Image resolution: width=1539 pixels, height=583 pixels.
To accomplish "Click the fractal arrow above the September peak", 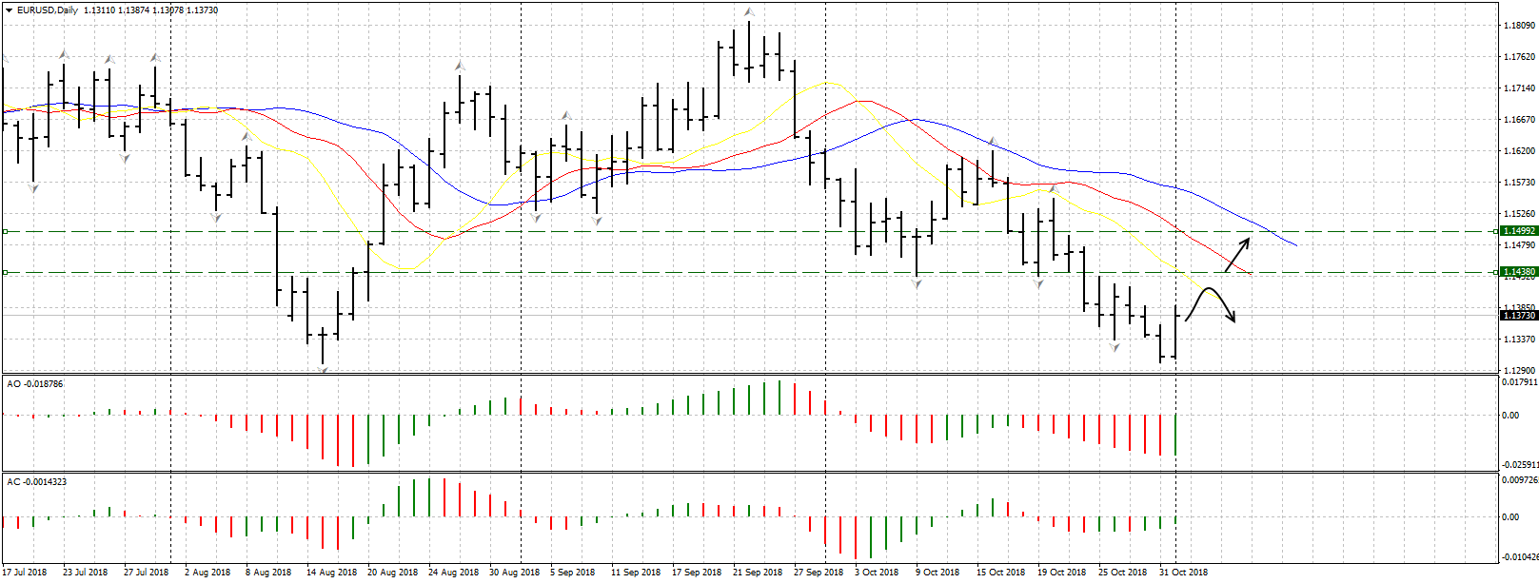I will click(749, 12).
